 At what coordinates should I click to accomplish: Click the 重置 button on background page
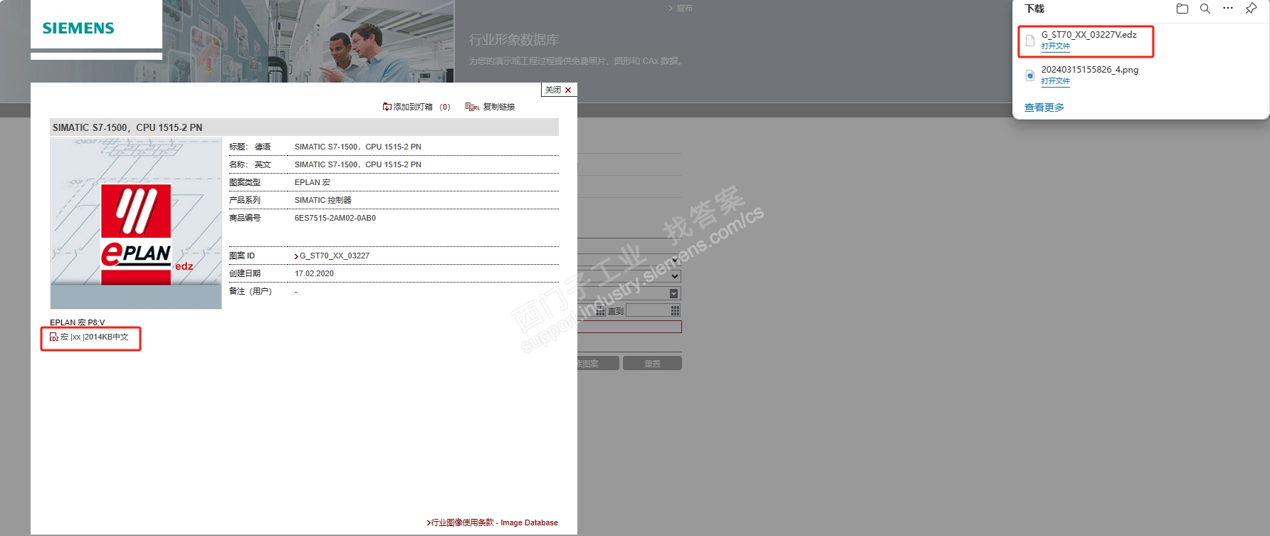[652, 363]
